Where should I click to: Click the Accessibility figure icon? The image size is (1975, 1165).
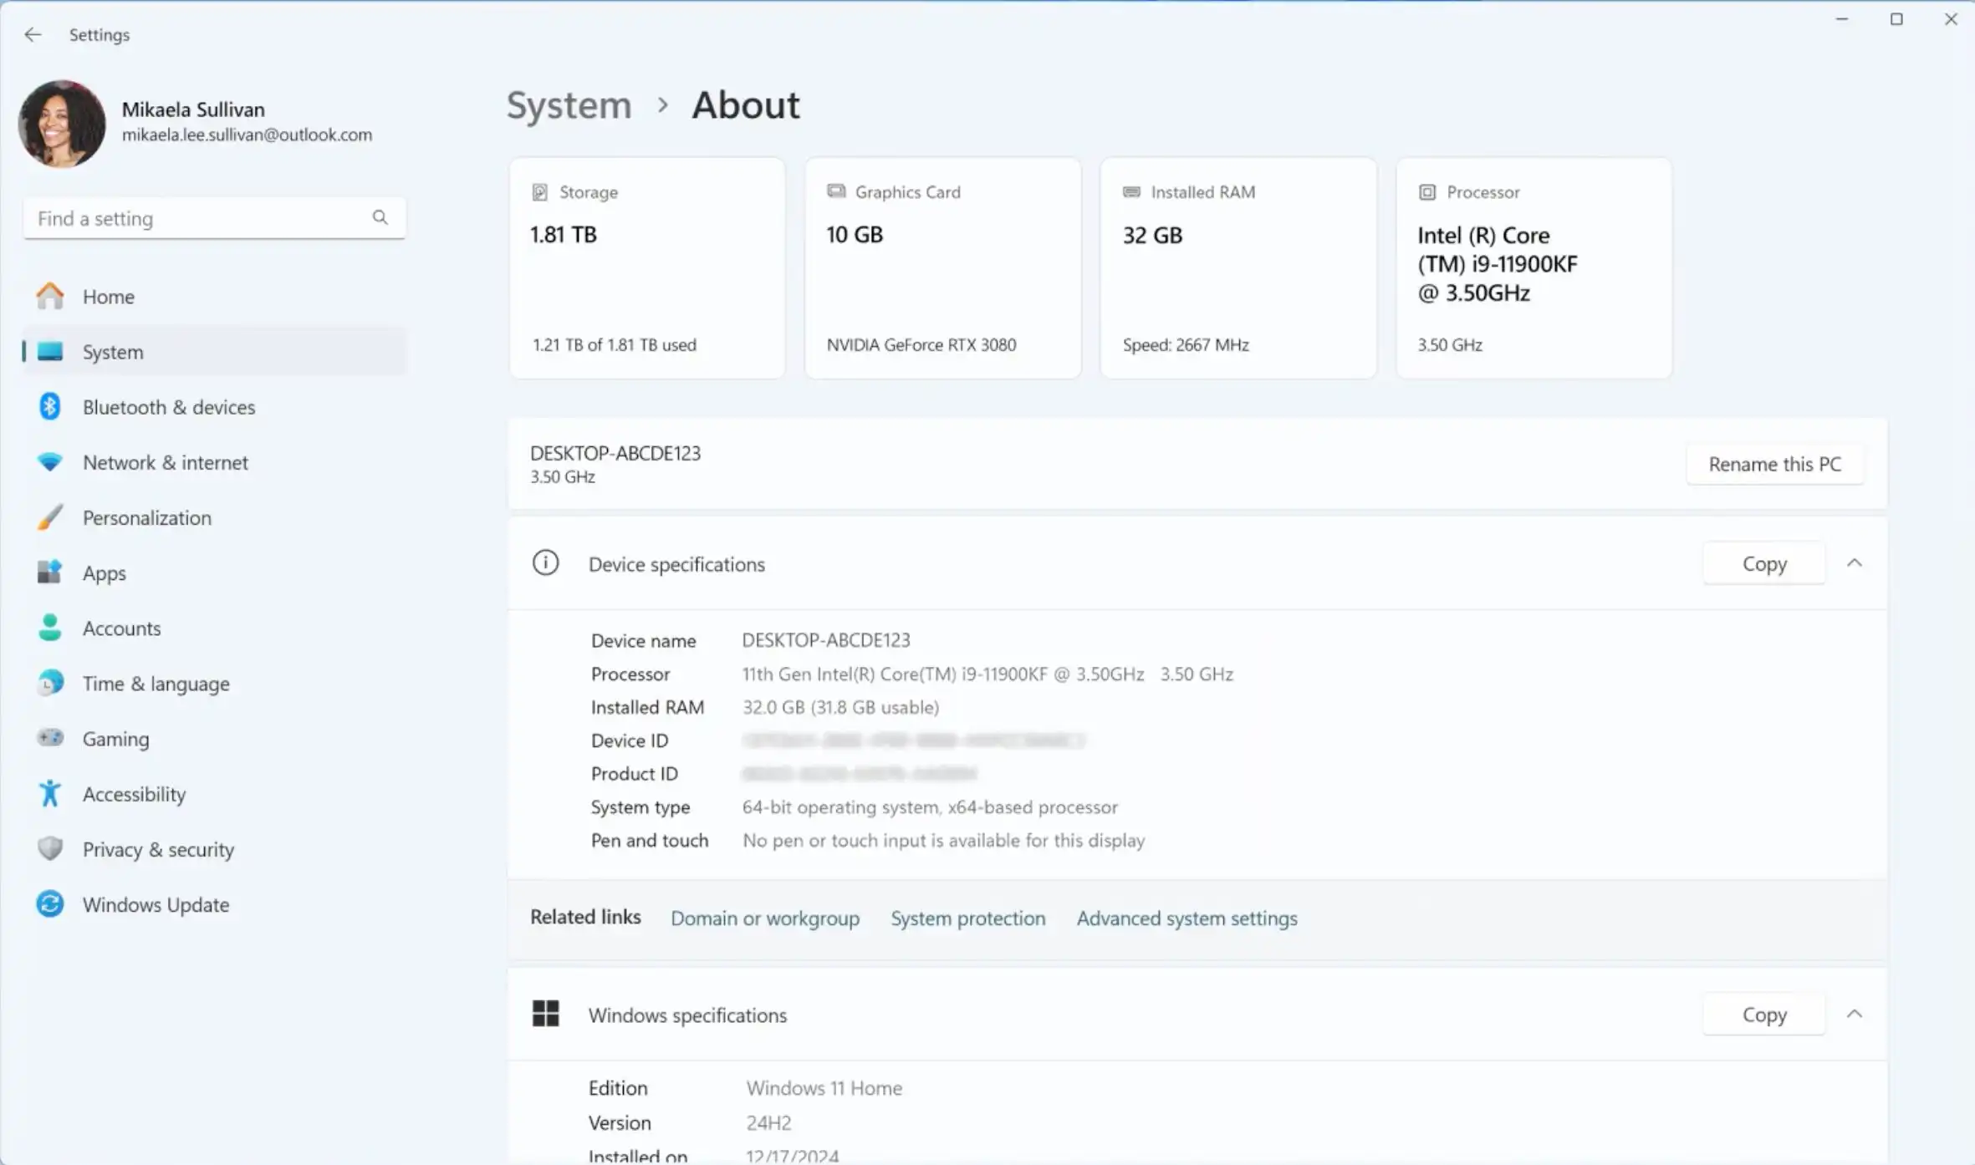[50, 793]
